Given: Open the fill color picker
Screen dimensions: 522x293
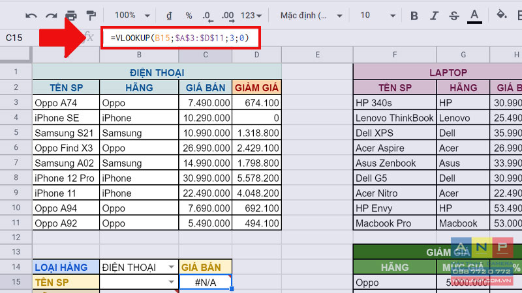Looking at the screenshot, I should click(501, 15).
